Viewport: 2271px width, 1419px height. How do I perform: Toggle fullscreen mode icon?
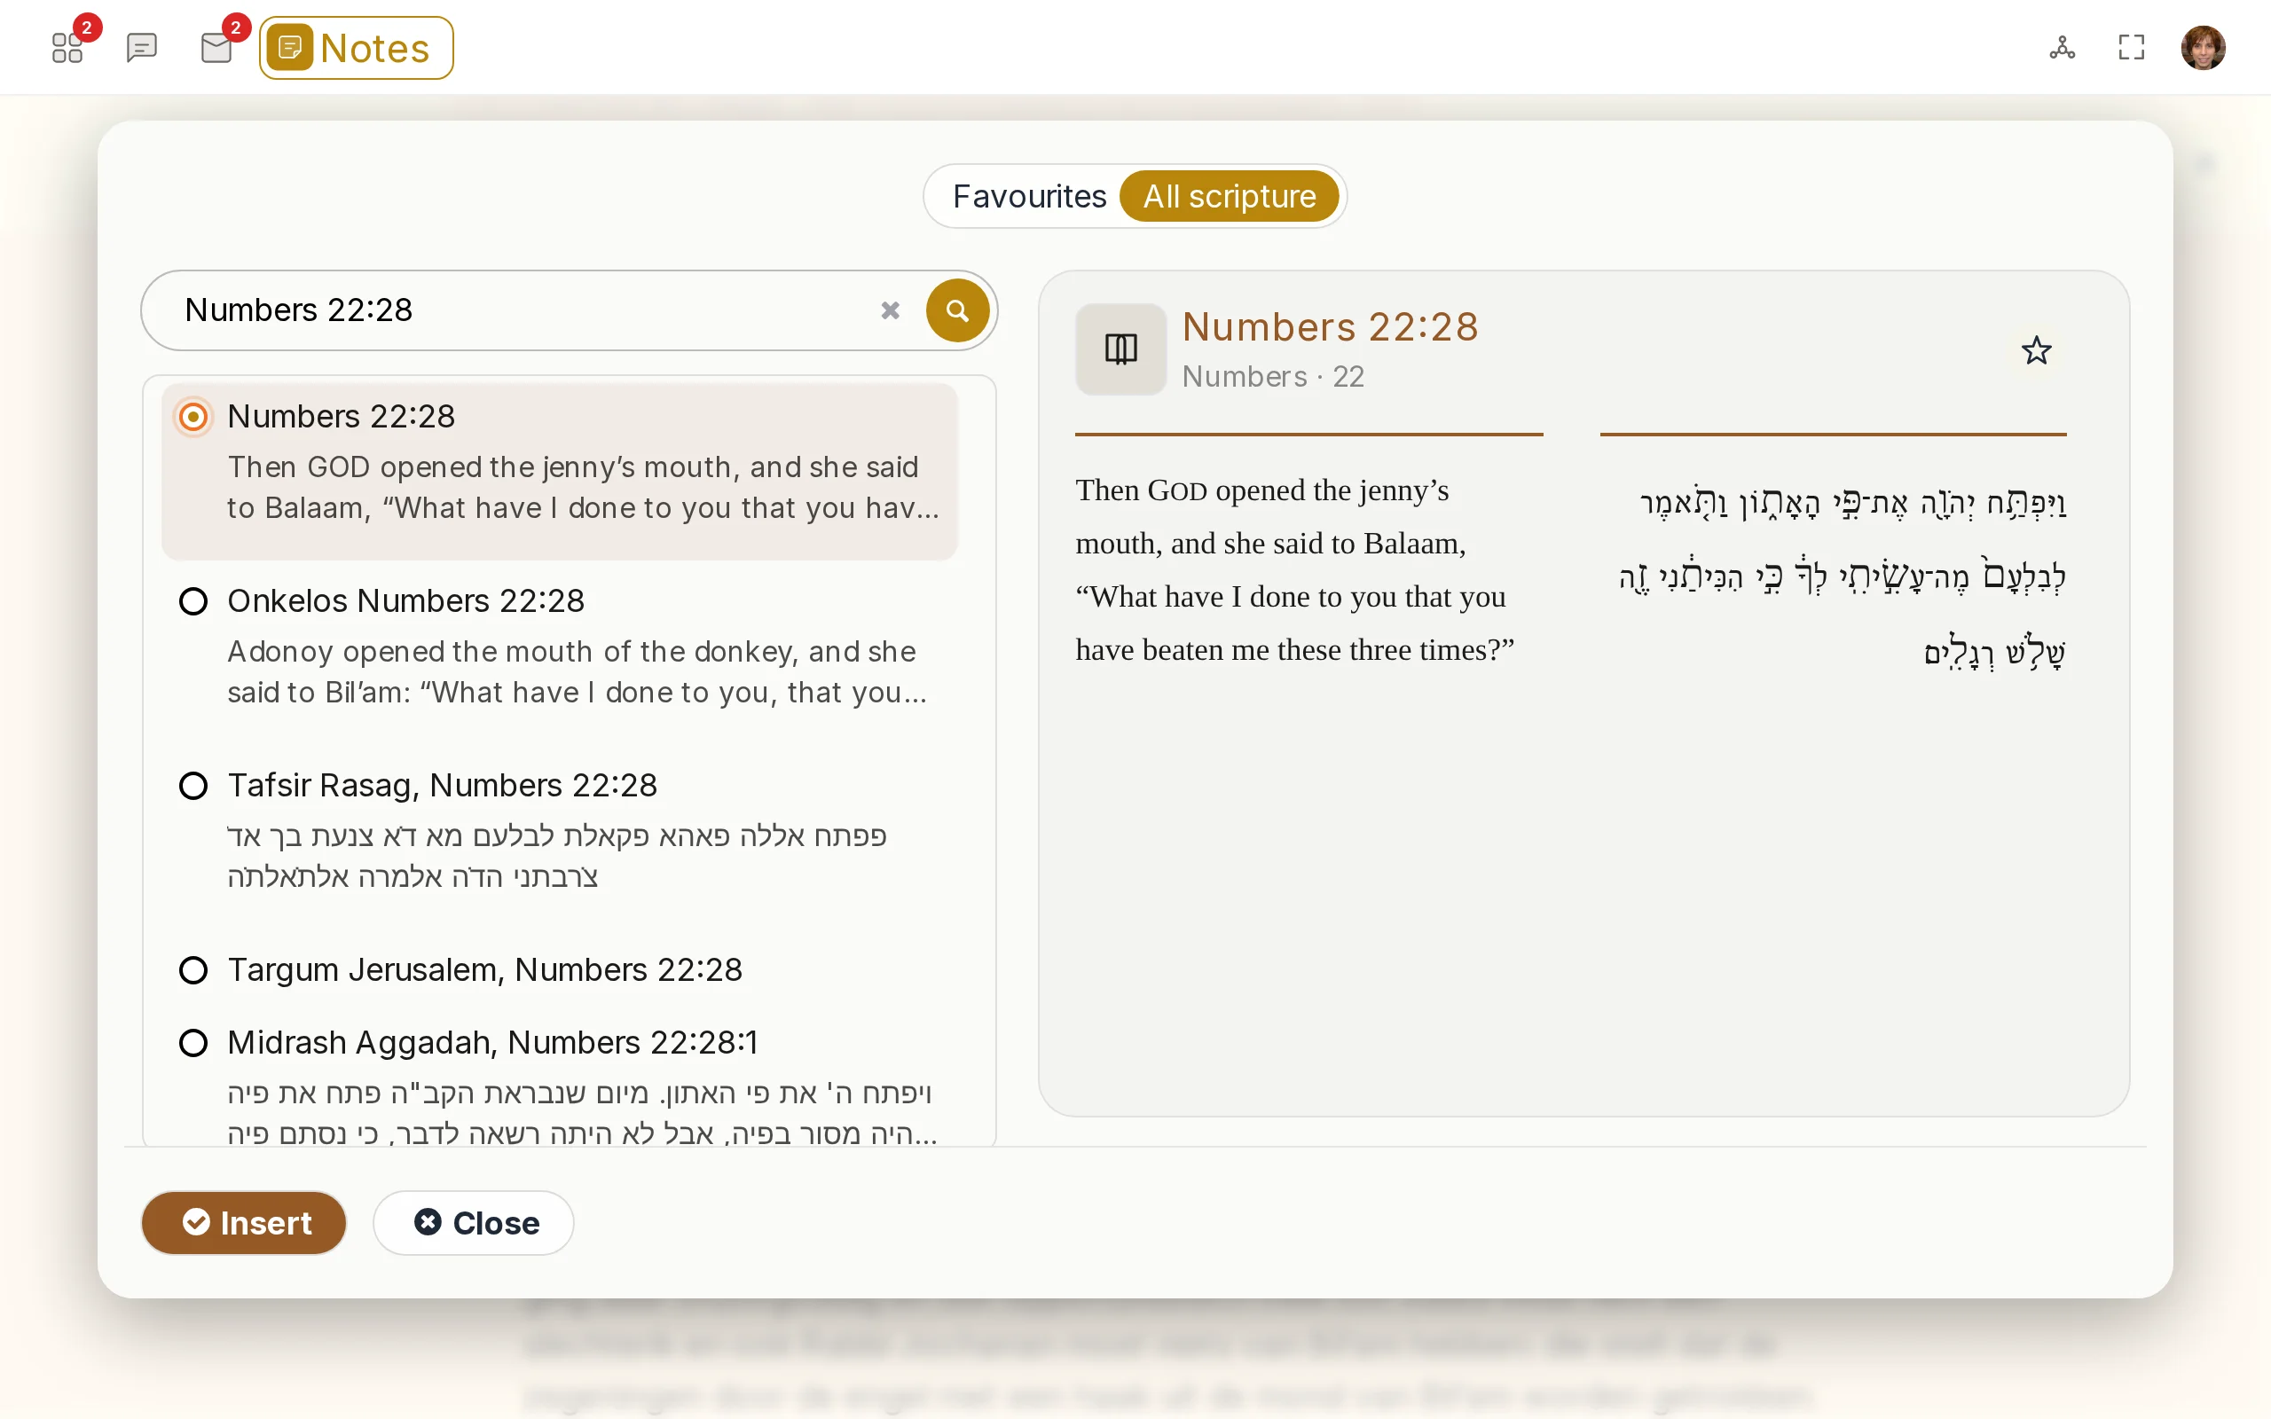coord(2132,48)
